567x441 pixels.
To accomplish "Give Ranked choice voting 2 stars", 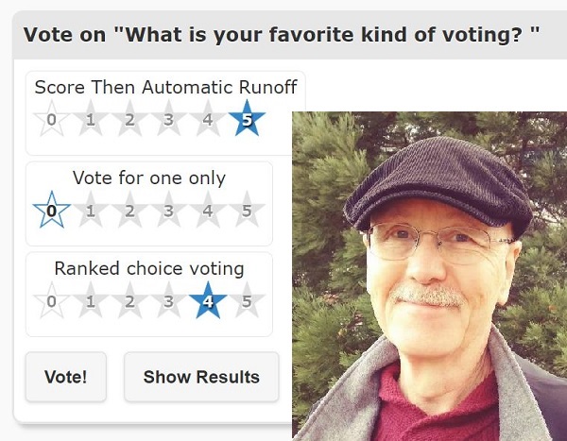I will [129, 300].
